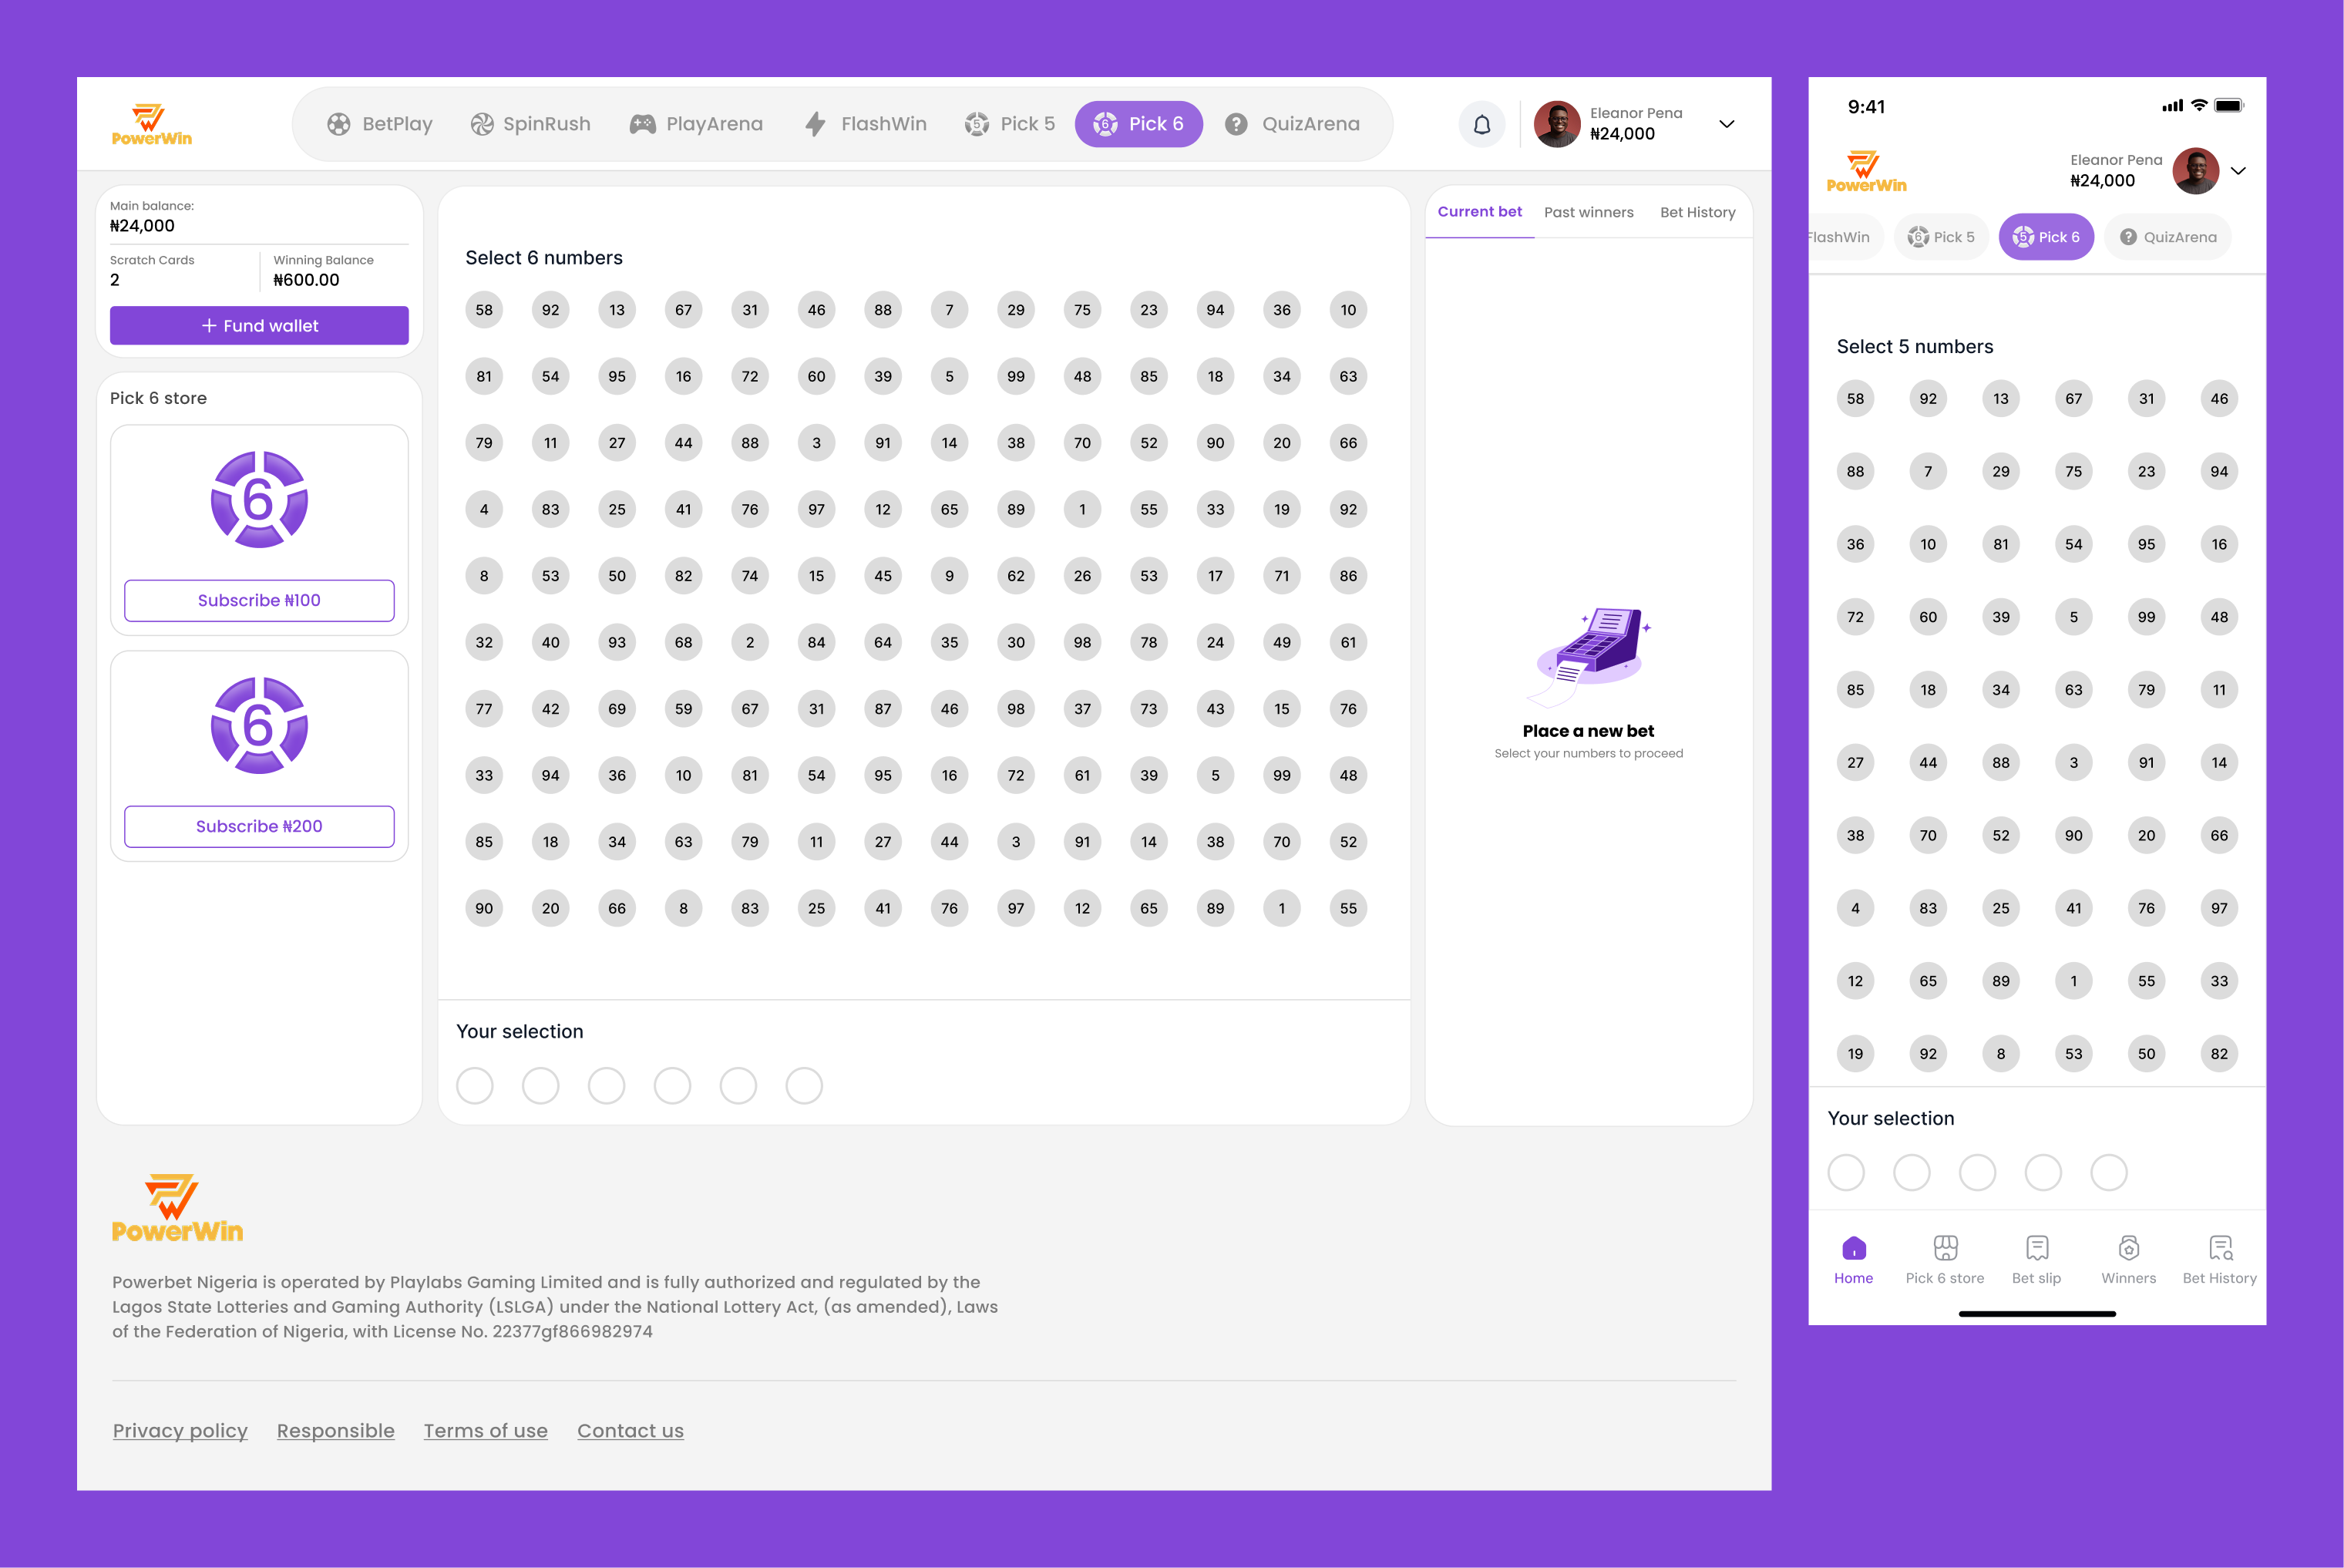Click the 9:41 time in the mobile status bar
Image resolution: width=2344 pixels, height=1568 pixels.
point(1866,107)
